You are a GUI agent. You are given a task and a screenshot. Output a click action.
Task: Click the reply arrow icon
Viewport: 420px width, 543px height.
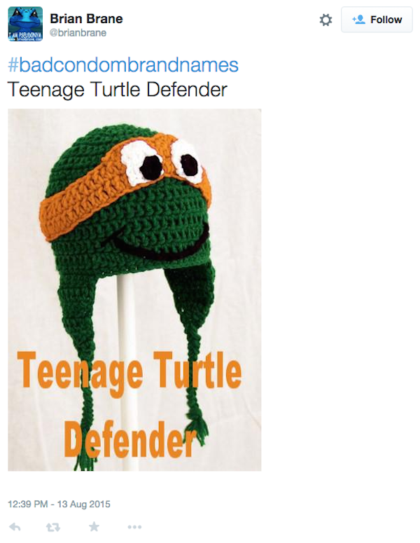tap(15, 527)
